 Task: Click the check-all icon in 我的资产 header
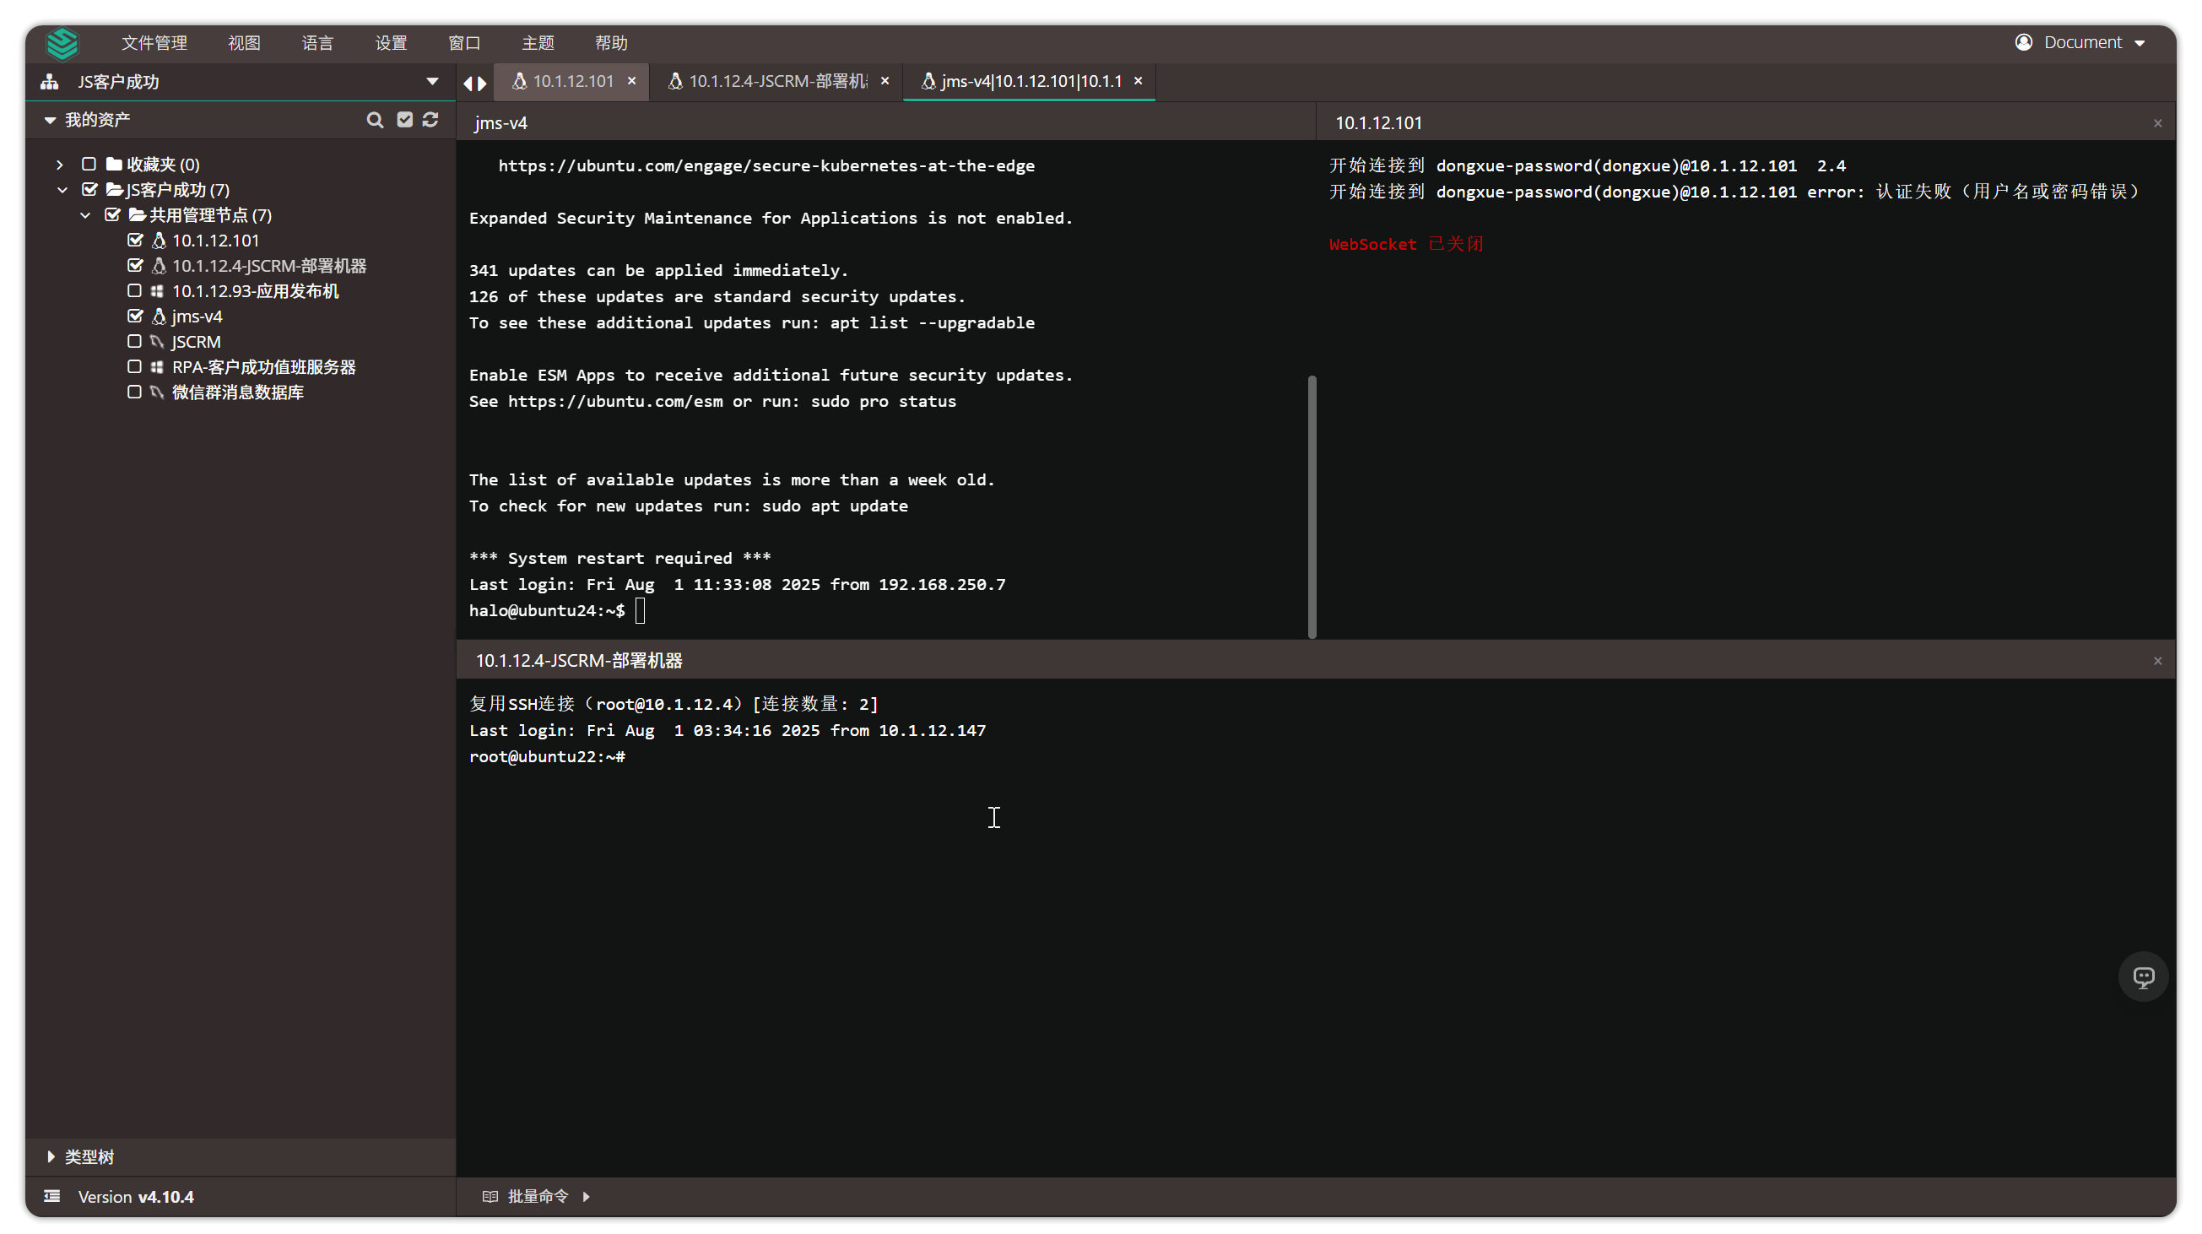coord(404,120)
